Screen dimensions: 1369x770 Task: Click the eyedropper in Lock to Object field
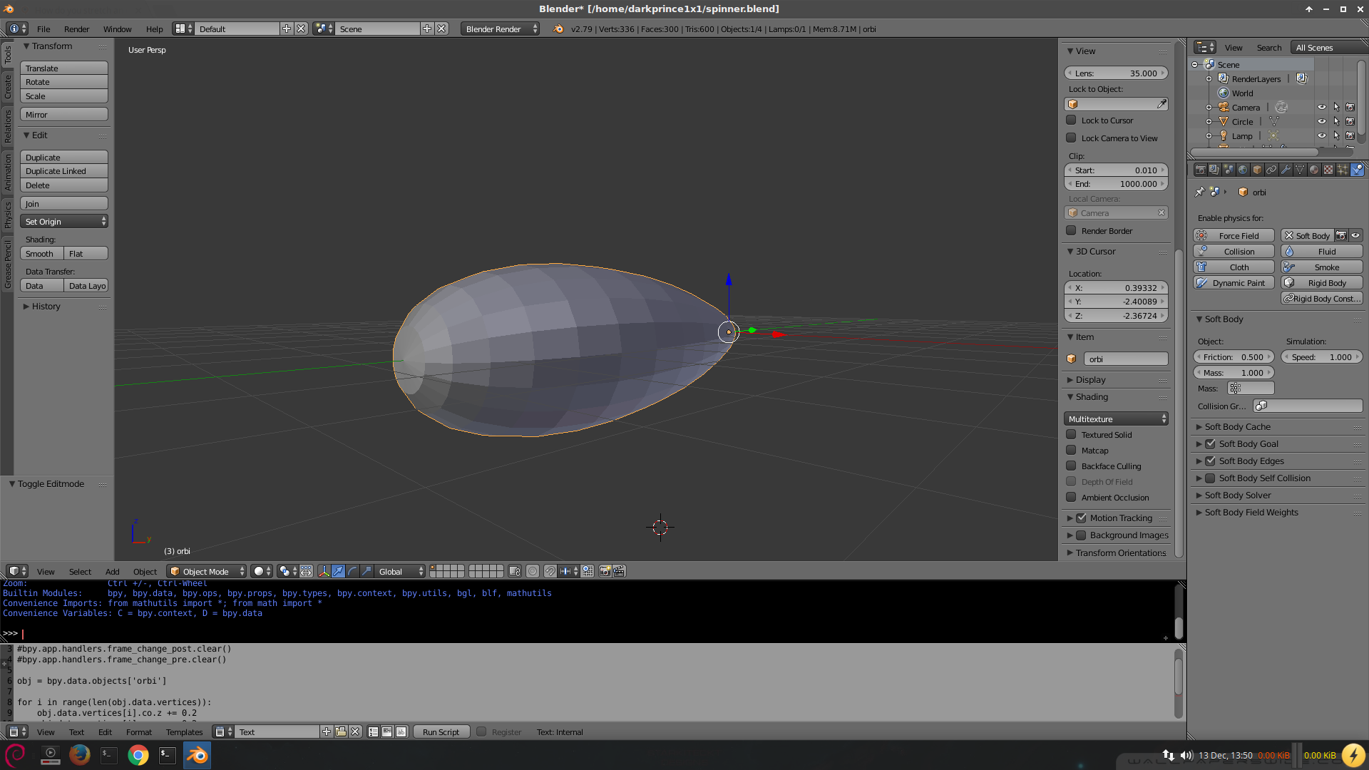[1162, 104]
